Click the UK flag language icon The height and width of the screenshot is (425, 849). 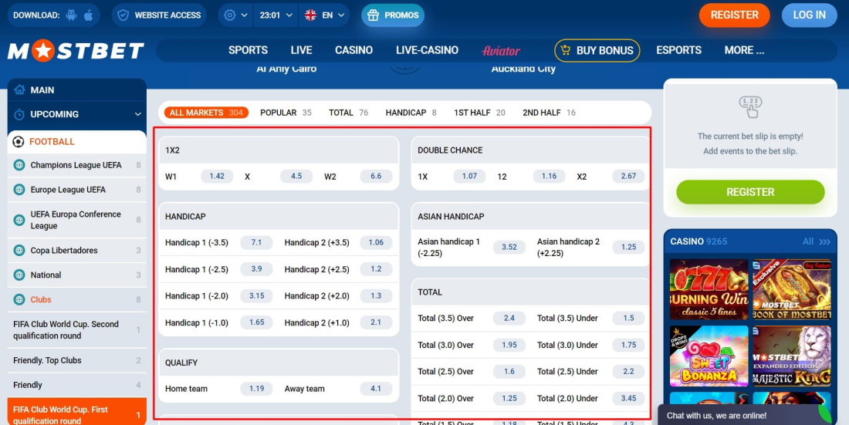(310, 15)
